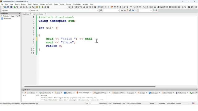The image size is (198, 111).
Task: Open the dropdown right of the eye icon
Action: tap(111, 10)
